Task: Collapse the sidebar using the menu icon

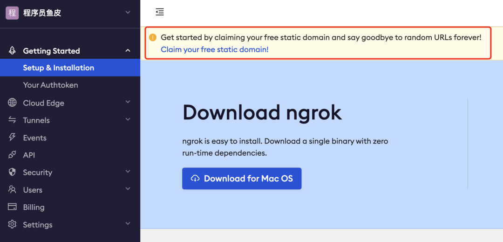Action: 160,12
